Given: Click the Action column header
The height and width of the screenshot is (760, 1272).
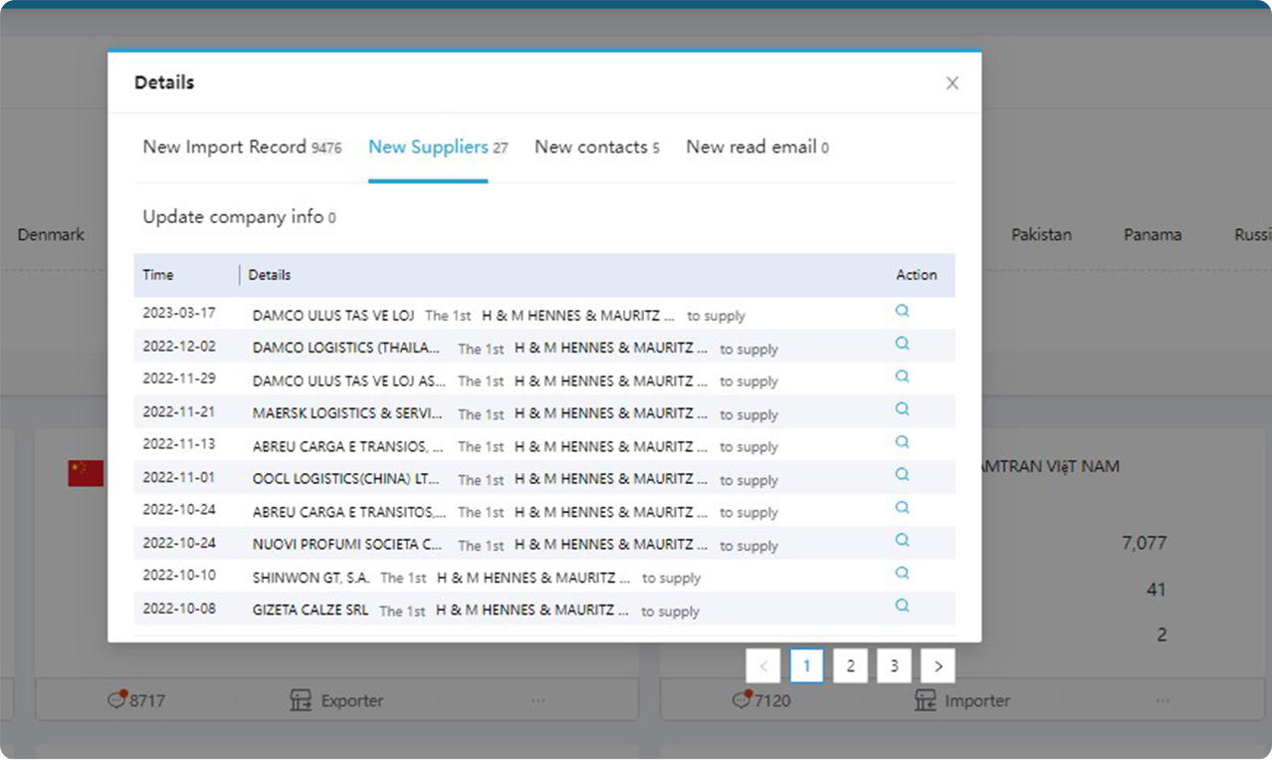Looking at the screenshot, I should (x=917, y=275).
